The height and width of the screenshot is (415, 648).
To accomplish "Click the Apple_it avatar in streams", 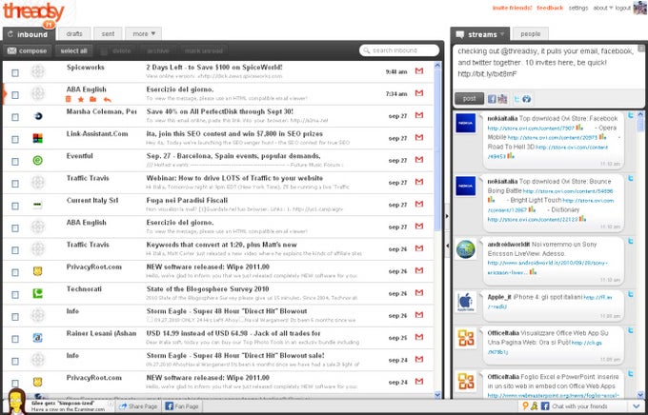I will click(466, 303).
